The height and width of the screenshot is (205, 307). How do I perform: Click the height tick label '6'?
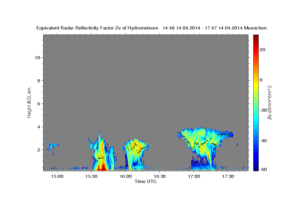(39, 104)
